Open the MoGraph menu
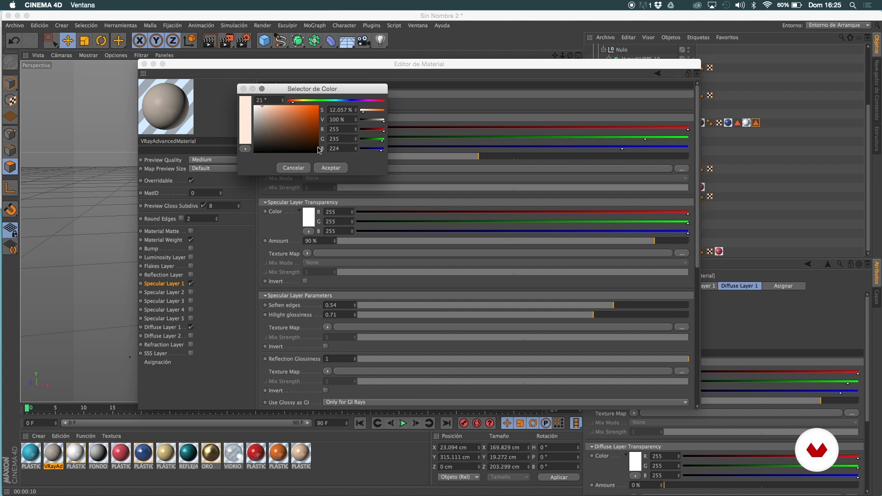882x496 pixels. pos(314,25)
